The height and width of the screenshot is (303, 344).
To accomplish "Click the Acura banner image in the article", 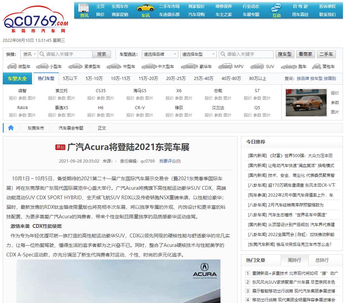I will coord(118,281).
